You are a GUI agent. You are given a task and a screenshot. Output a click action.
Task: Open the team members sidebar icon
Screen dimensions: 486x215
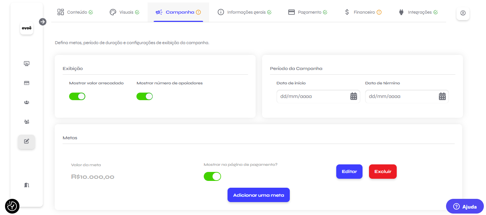click(x=27, y=122)
